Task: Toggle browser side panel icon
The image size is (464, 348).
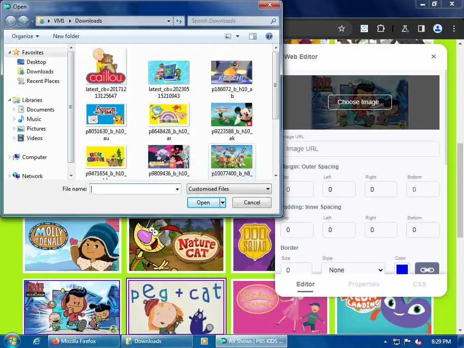Action: coord(421,29)
